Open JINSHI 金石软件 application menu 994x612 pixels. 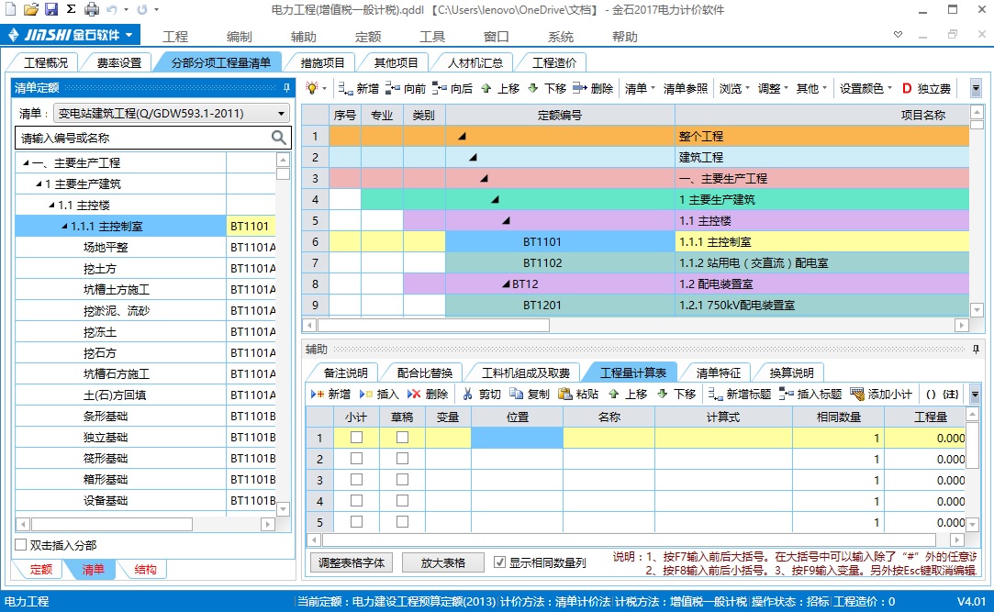(x=71, y=35)
